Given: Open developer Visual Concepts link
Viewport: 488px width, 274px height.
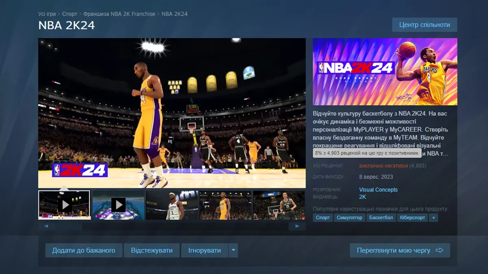Looking at the screenshot, I should pos(378,190).
